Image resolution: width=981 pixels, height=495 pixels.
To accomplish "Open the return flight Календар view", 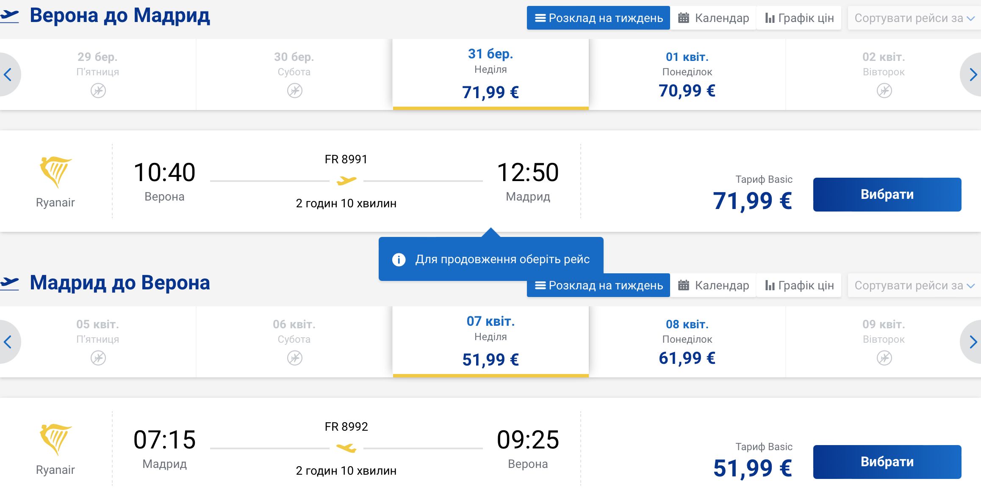I will pyautogui.click(x=713, y=286).
